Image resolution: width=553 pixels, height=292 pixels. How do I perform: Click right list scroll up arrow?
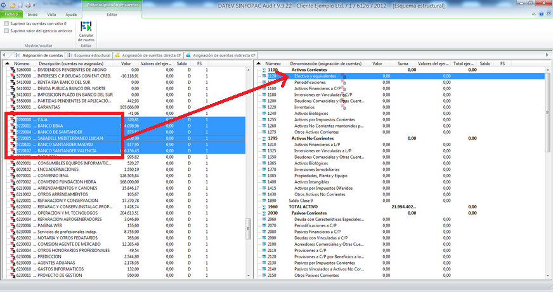tap(548, 70)
